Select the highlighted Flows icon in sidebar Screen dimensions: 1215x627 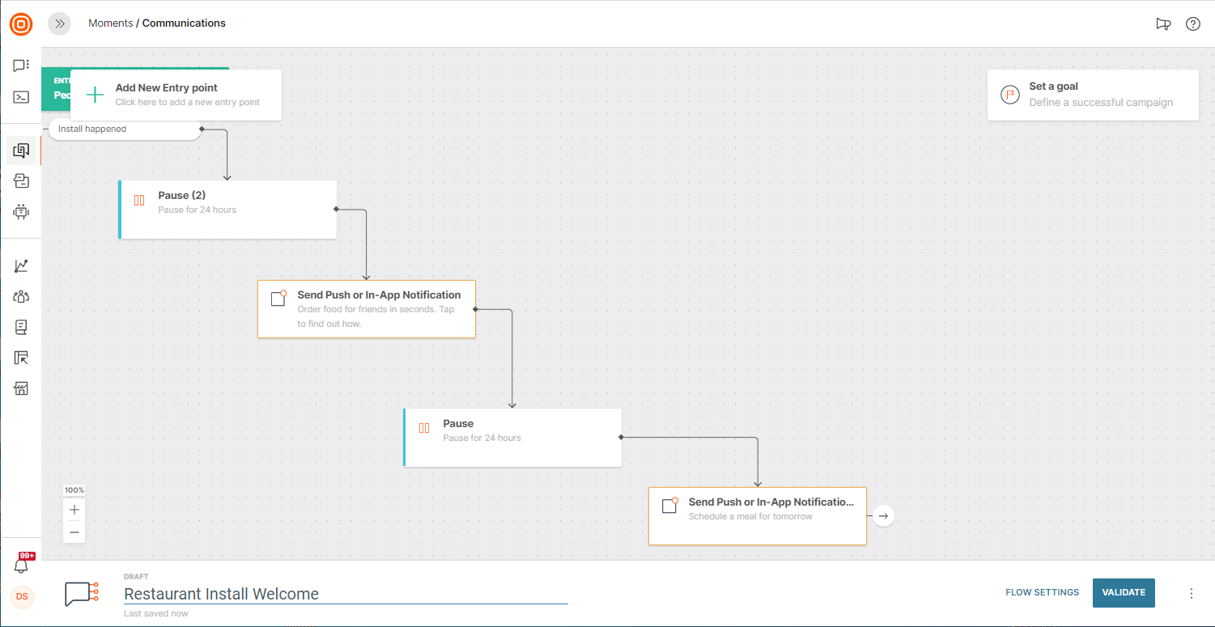[20, 149]
